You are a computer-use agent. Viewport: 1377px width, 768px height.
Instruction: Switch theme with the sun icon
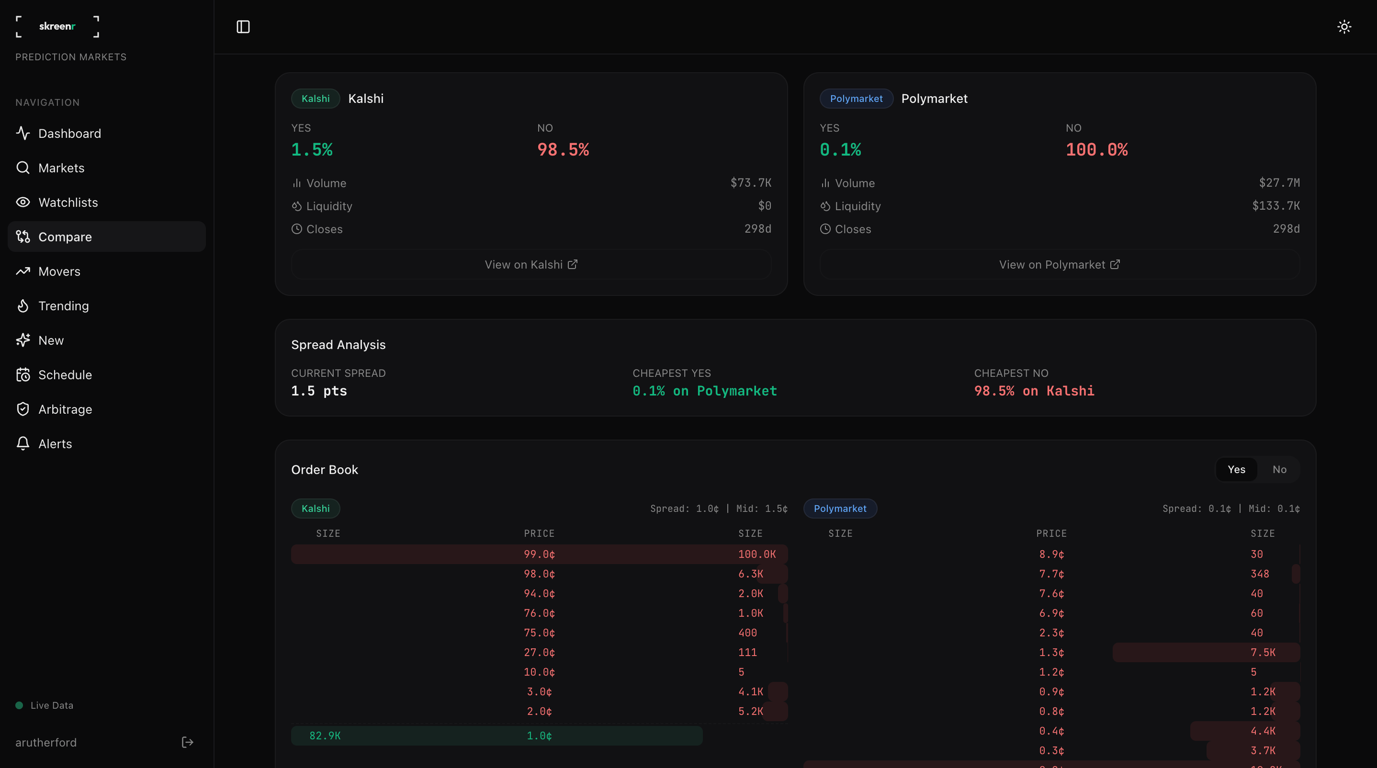coord(1344,26)
